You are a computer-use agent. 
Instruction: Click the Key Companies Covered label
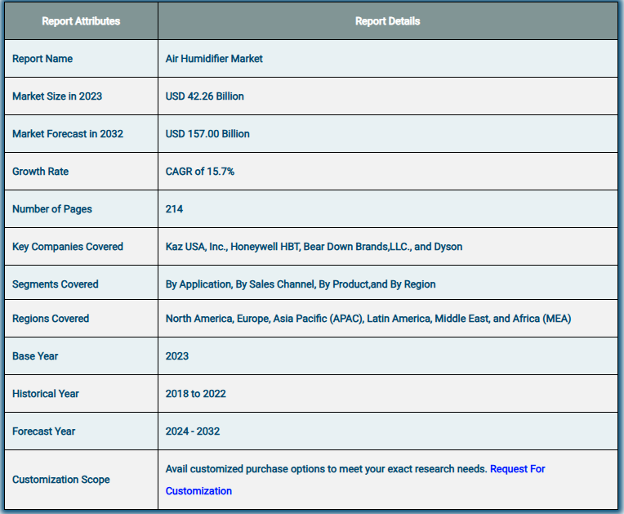point(68,247)
